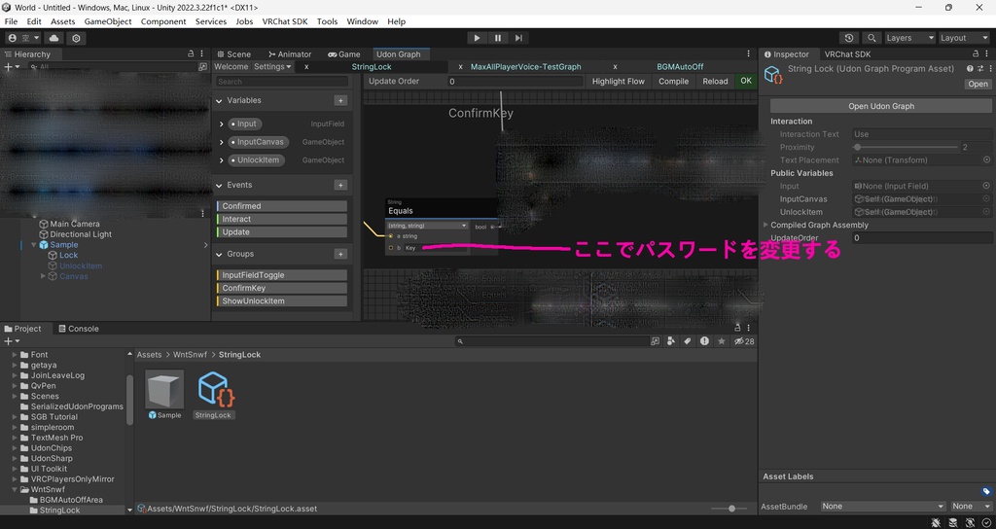Open Hierarchy panel kebab menu
This screenshot has height=529, width=996.
point(202,54)
